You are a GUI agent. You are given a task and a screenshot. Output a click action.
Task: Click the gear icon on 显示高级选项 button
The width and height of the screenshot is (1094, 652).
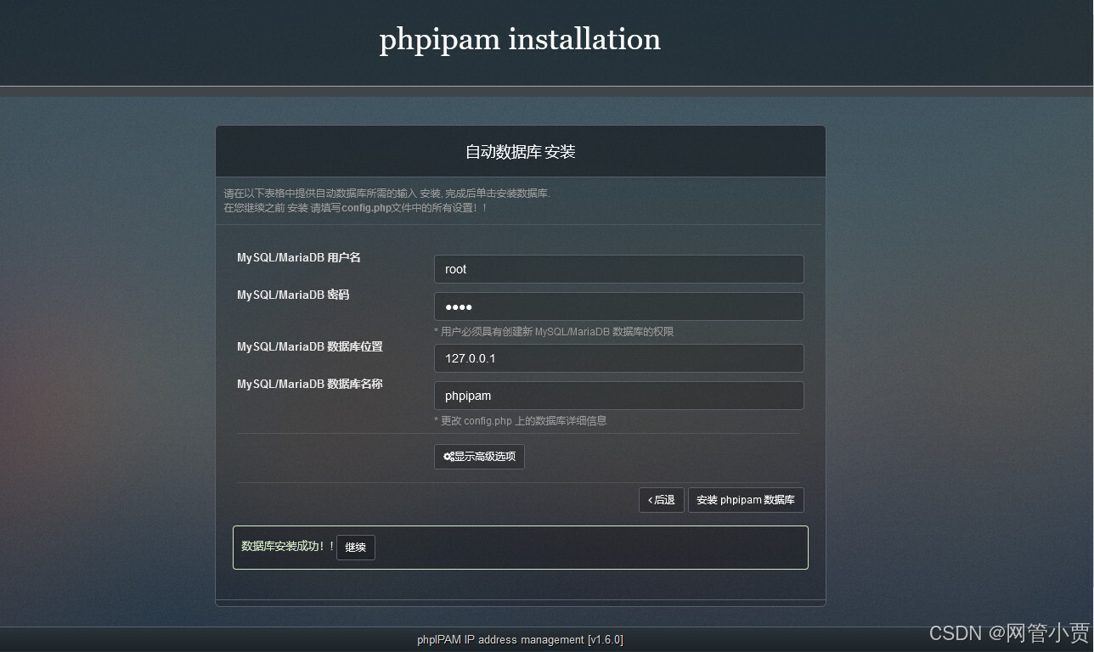[448, 457]
